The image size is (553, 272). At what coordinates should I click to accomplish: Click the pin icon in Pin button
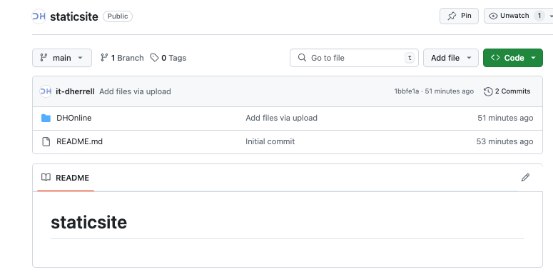(452, 16)
